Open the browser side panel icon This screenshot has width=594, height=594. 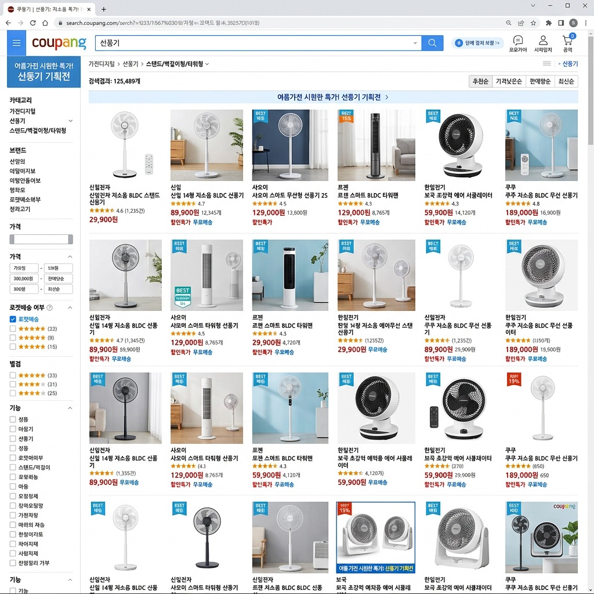[561, 23]
